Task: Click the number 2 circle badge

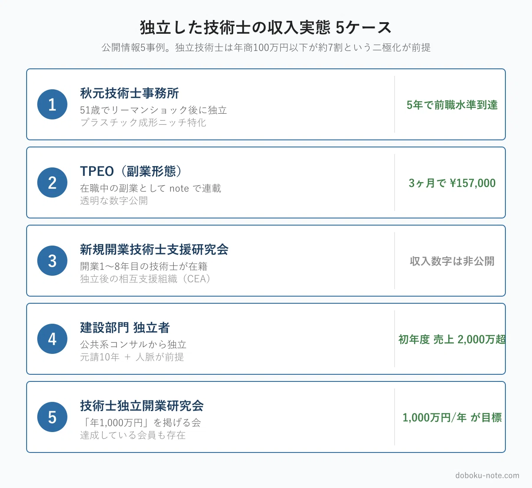Action: point(52,183)
